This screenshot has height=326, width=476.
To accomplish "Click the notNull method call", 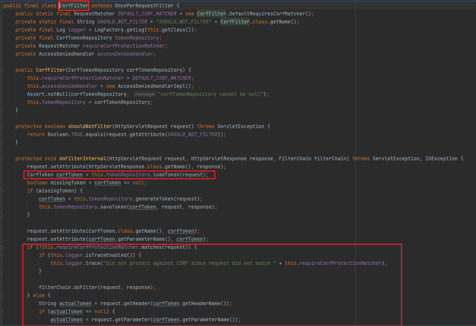I will (x=58, y=94).
